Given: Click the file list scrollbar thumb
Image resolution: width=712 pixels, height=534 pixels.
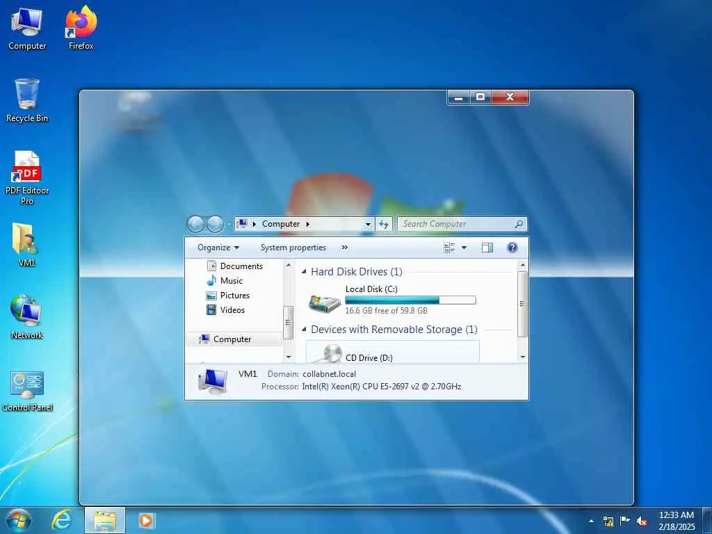Looking at the screenshot, I should pyautogui.click(x=522, y=304).
